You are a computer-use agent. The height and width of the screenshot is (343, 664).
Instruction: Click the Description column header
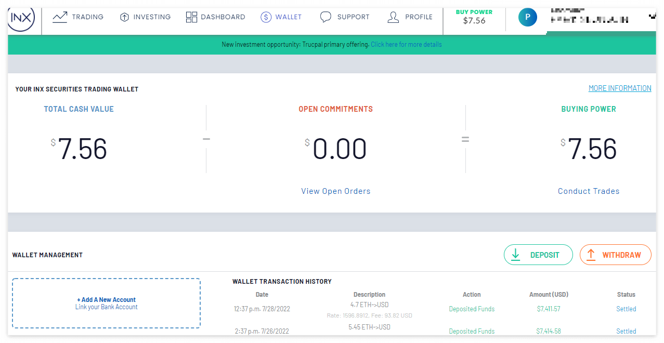370,295
